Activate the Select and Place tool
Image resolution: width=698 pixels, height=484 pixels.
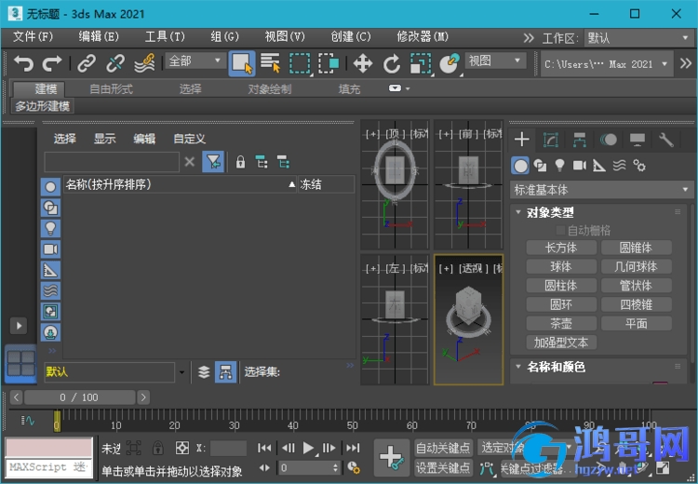point(450,63)
